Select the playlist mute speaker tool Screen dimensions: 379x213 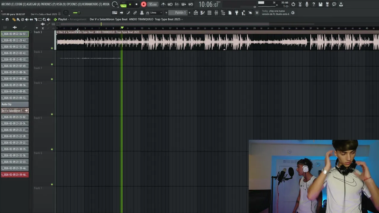click(27, 20)
